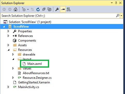
Task: Collapse the layout folder
Action: [13, 59]
